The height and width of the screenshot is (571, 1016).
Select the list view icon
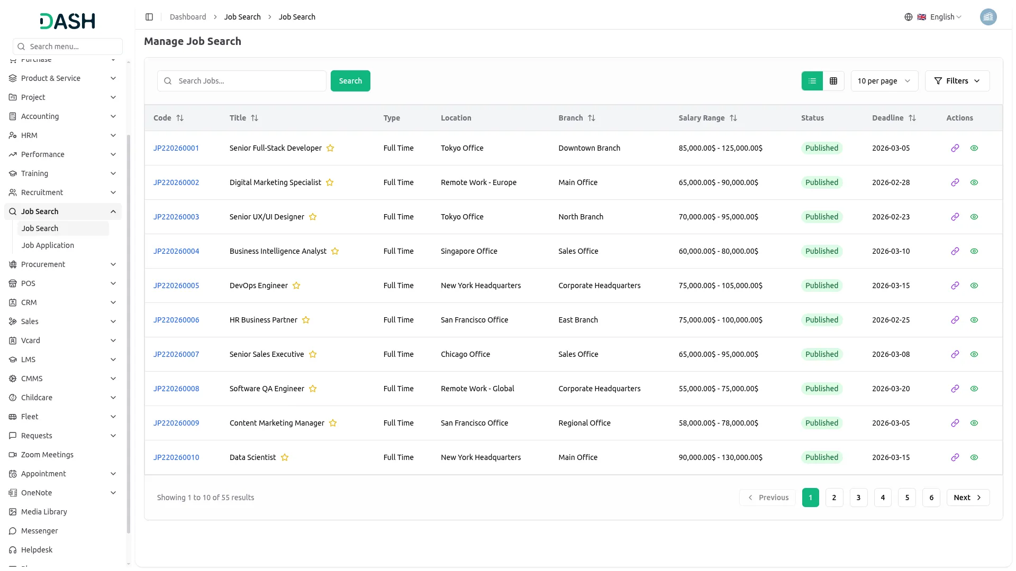click(x=812, y=81)
